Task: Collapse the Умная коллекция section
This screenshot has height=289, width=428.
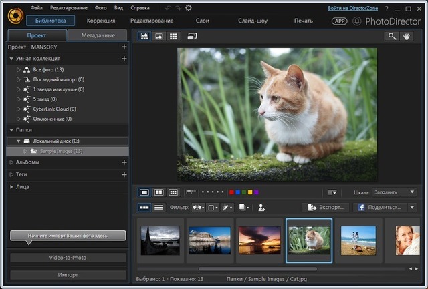Action: click(x=11, y=59)
